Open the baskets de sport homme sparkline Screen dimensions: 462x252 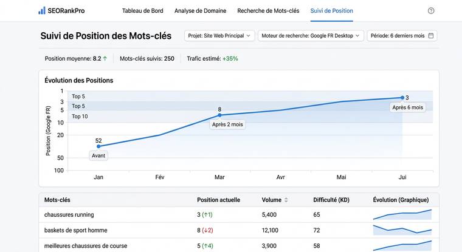[402, 230]
